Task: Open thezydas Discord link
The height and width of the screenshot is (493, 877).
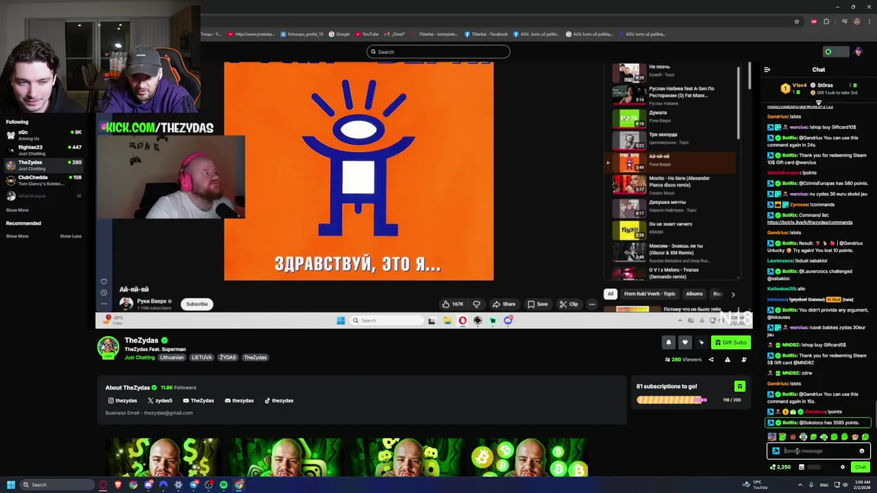Action: point(239,401)
